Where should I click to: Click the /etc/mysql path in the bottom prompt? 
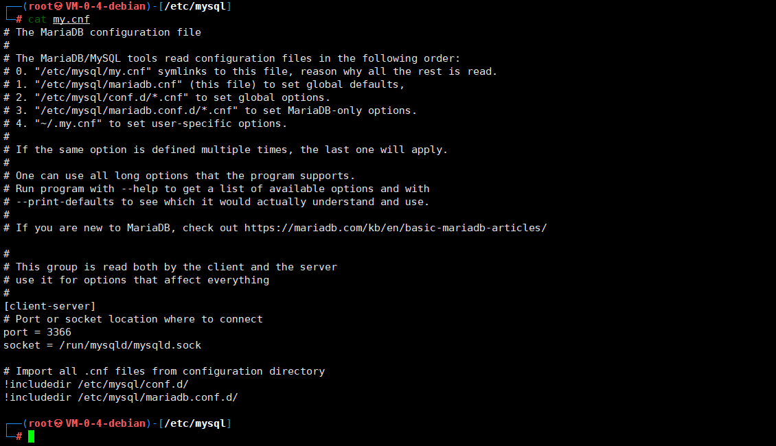[195, 423]
